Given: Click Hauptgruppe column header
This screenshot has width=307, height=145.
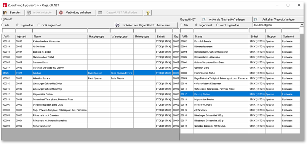Looking at the screenshot, I should pyautogui.click(x=99, y=37).
